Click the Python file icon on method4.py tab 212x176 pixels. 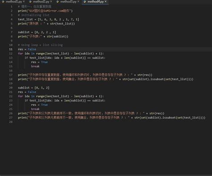pyautogui.click(x=85, y=2)
